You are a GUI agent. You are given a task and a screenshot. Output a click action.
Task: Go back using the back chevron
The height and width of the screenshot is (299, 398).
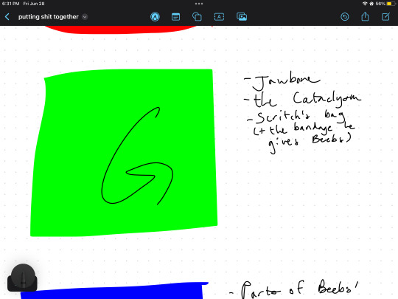coord(7,17)
